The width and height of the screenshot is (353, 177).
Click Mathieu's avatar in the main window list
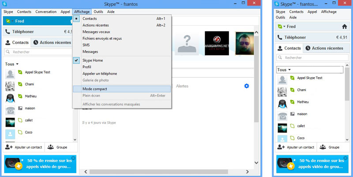coord(10,98)
